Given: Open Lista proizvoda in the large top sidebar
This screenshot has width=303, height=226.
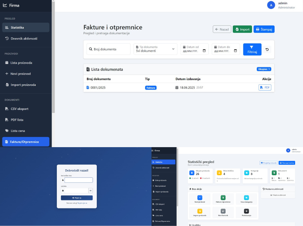Looking at the screenshot, I should pyautogui.click(x=26, y=63).
